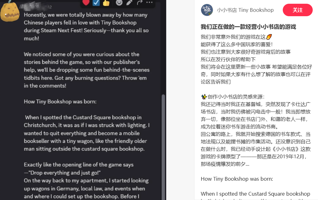This screenshot has height=200, width=318.
Task: Click the message timestamp near the username
Action: [x=50, y=7]
